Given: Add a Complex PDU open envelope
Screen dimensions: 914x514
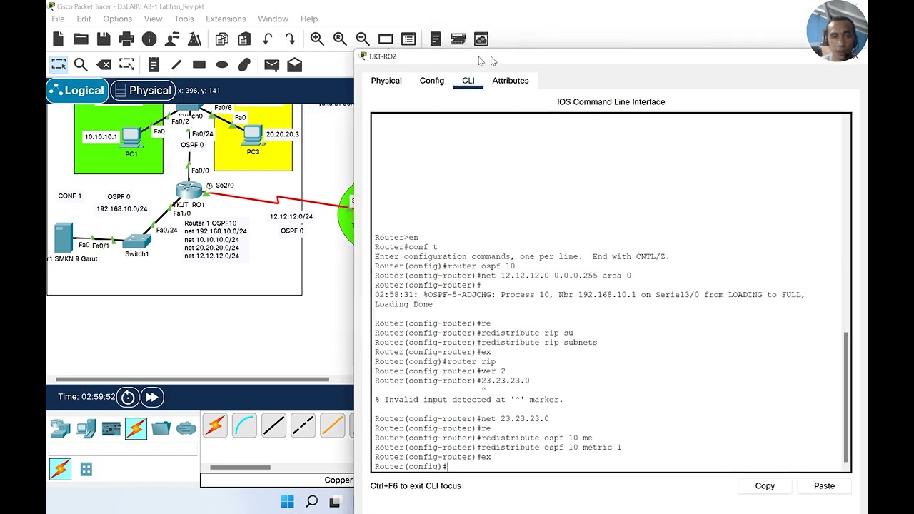Looking at the screenshot, I should [x=294, y=65].
